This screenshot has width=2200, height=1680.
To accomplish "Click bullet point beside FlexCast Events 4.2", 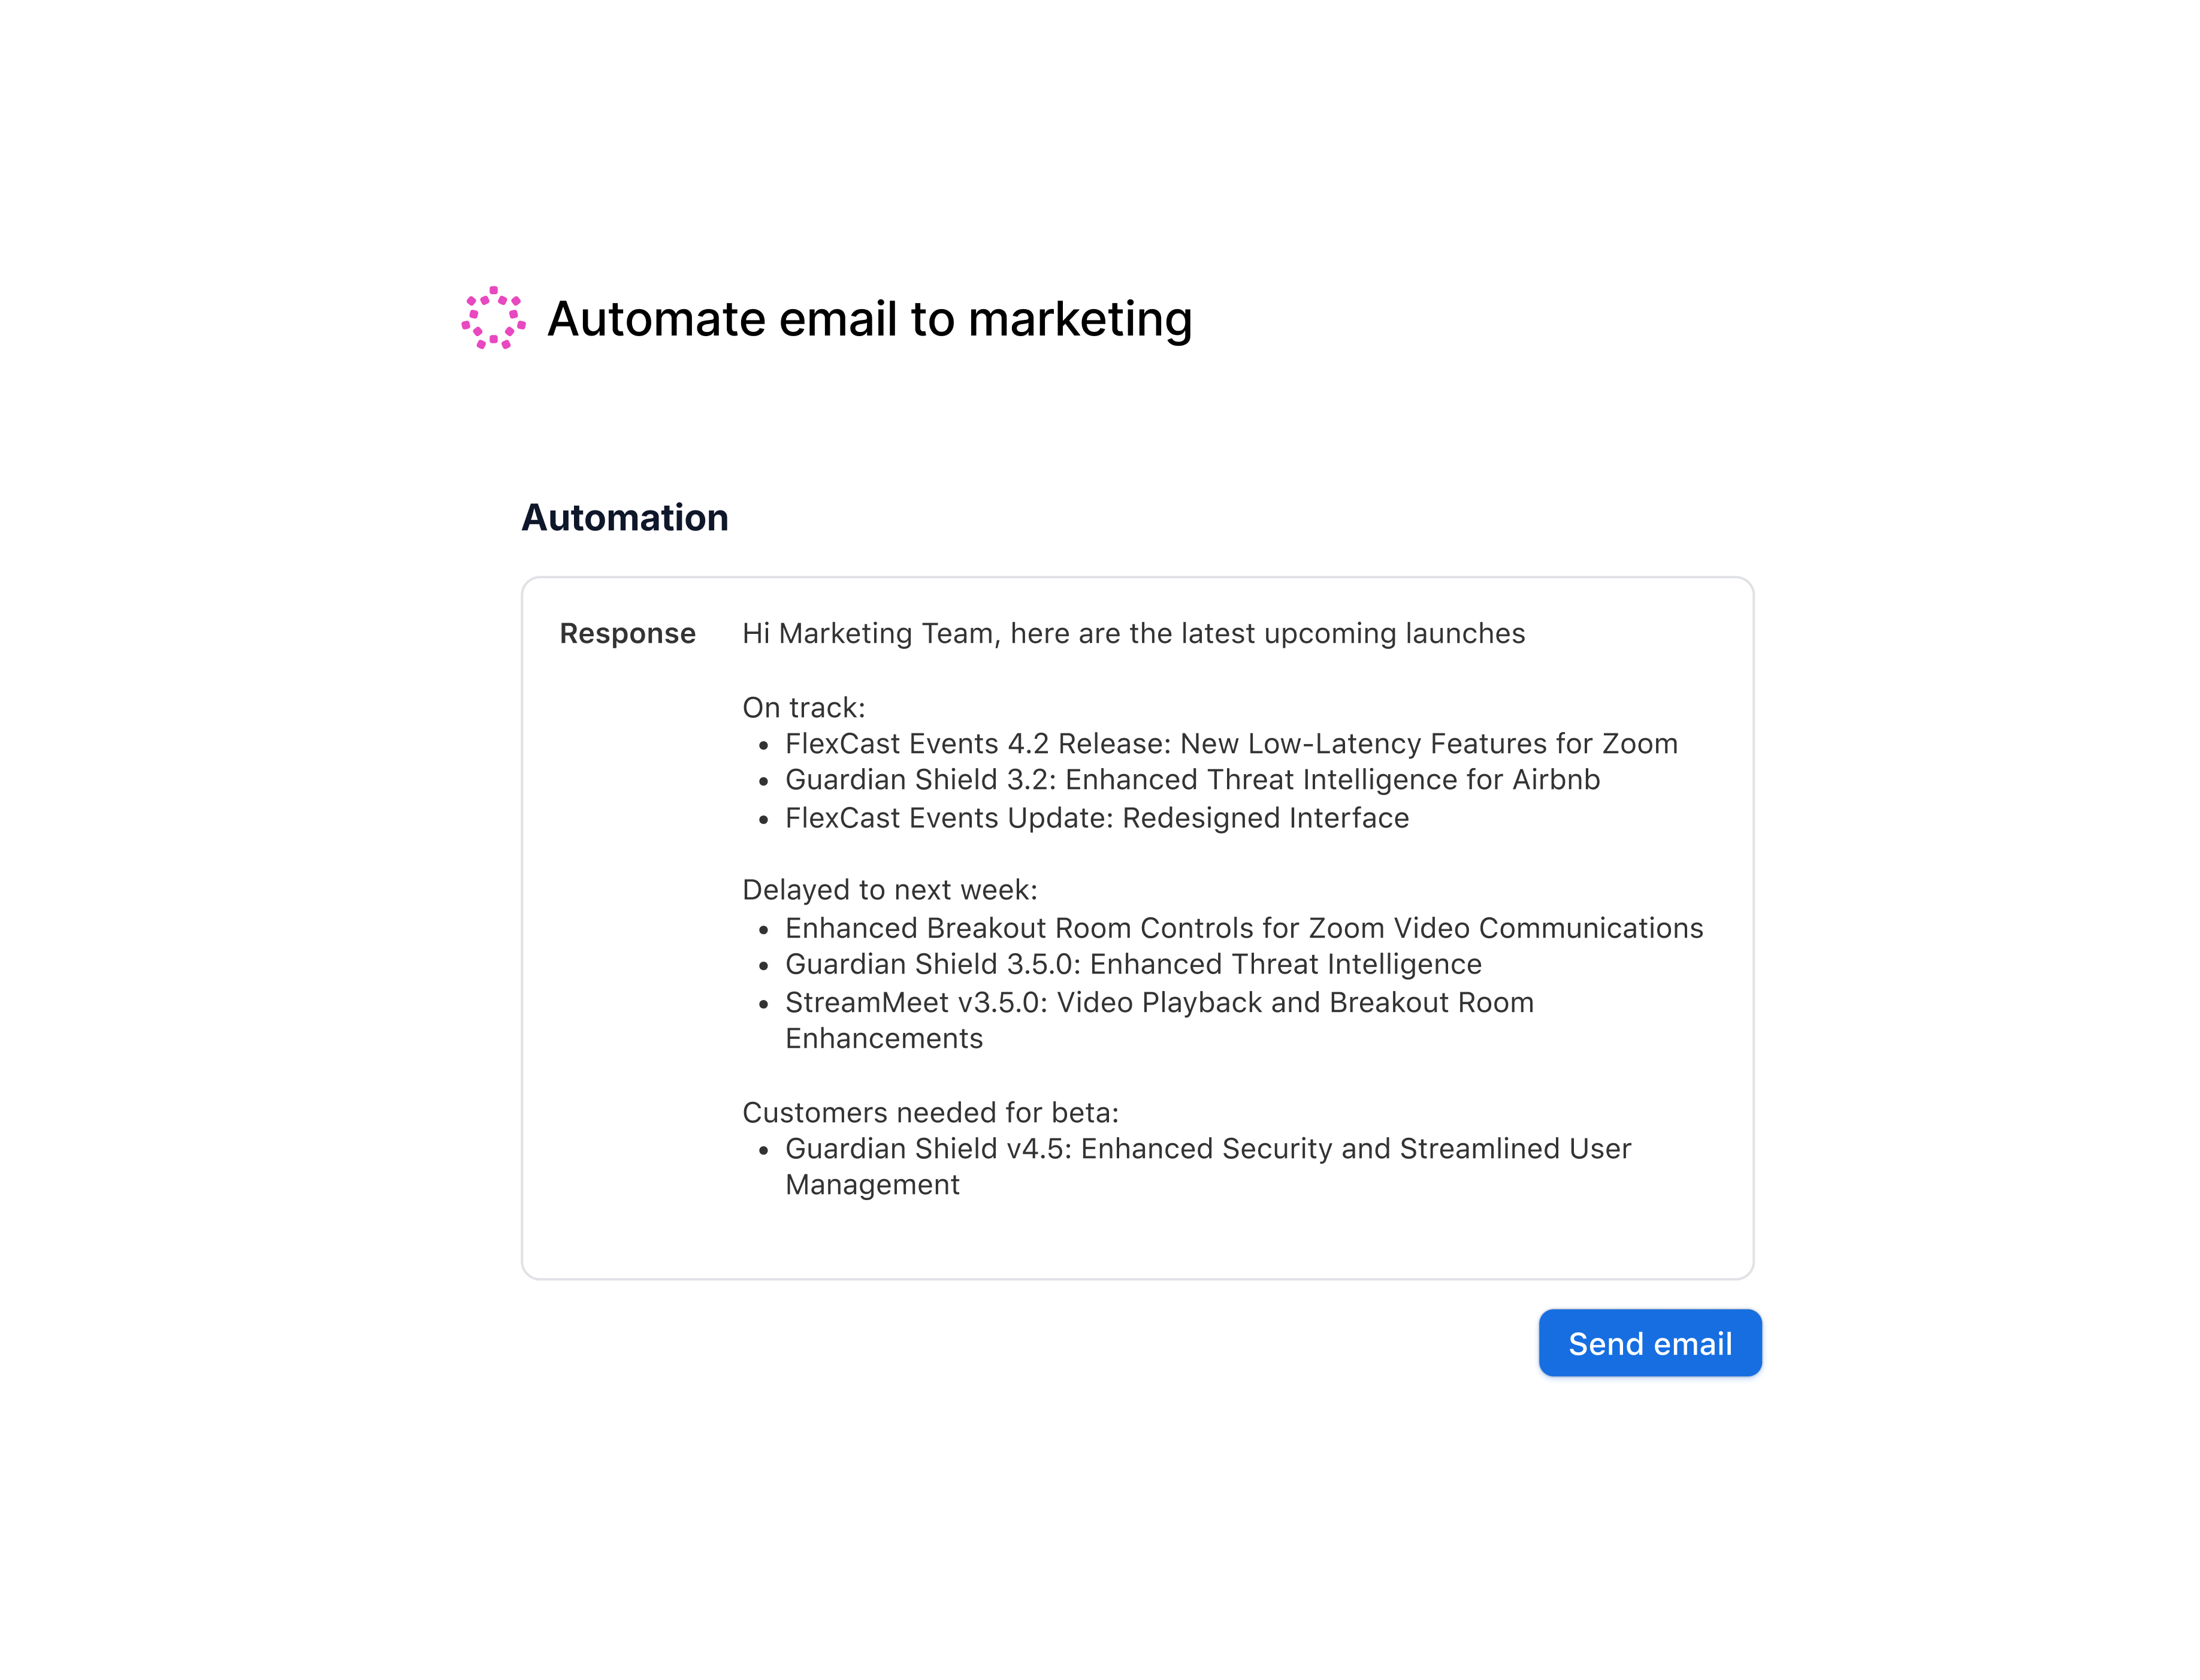I will pyautogui.click(x=764, y=745).
